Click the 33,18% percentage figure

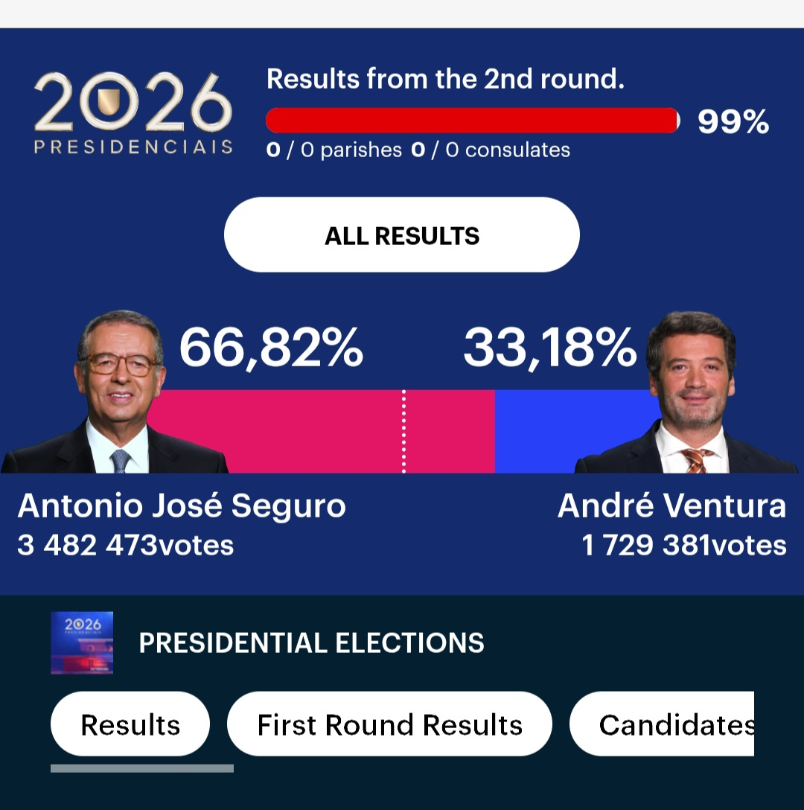[x=549, y=348]
